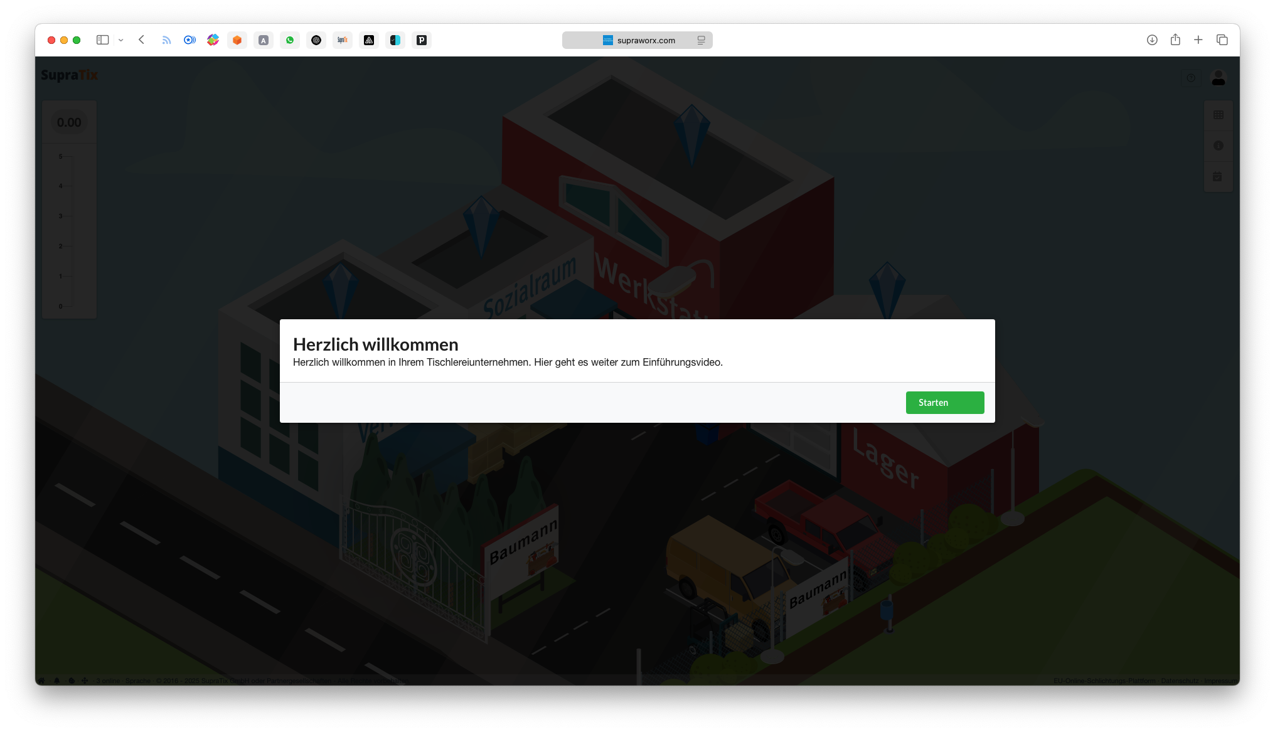Screen dimensions: 1275x732
Task: Click the SupraTix logo
Action: tap(70, 75)
